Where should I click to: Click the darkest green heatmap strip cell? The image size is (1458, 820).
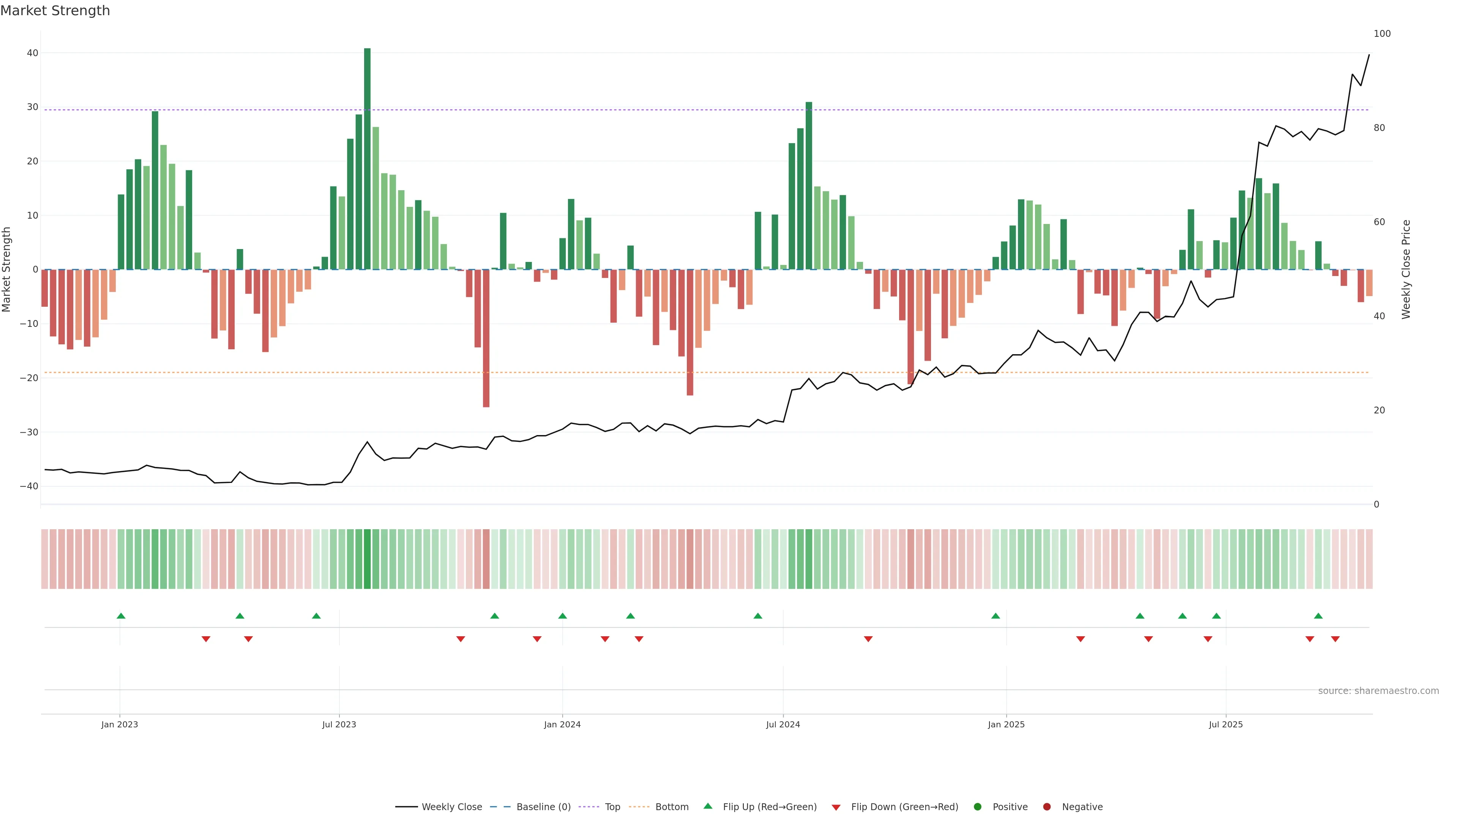[367, 558]
